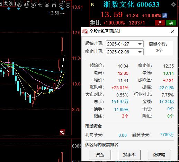The image size is (179, 162).
Task: Click the 均价 value 11.41
Action: pos(123,81)
